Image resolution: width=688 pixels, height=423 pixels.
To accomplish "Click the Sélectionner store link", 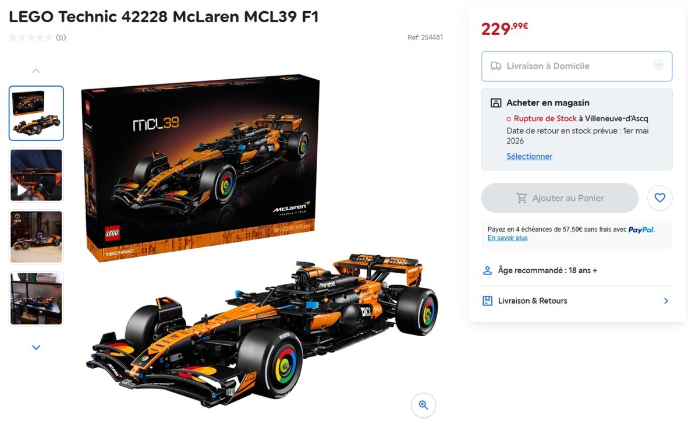I will point(529,156).
